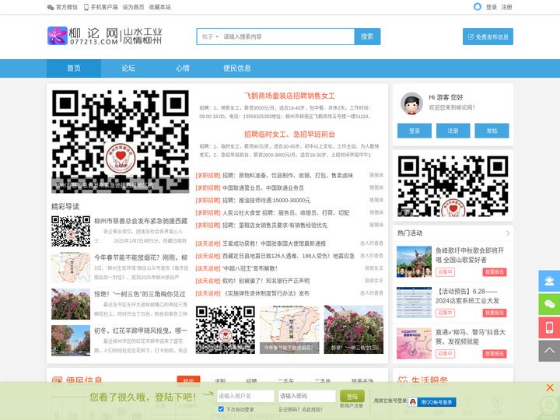Click the floating green WeChat icon
Image resolution: width=560 pixels, height=420 pixels.
[549, 304]
